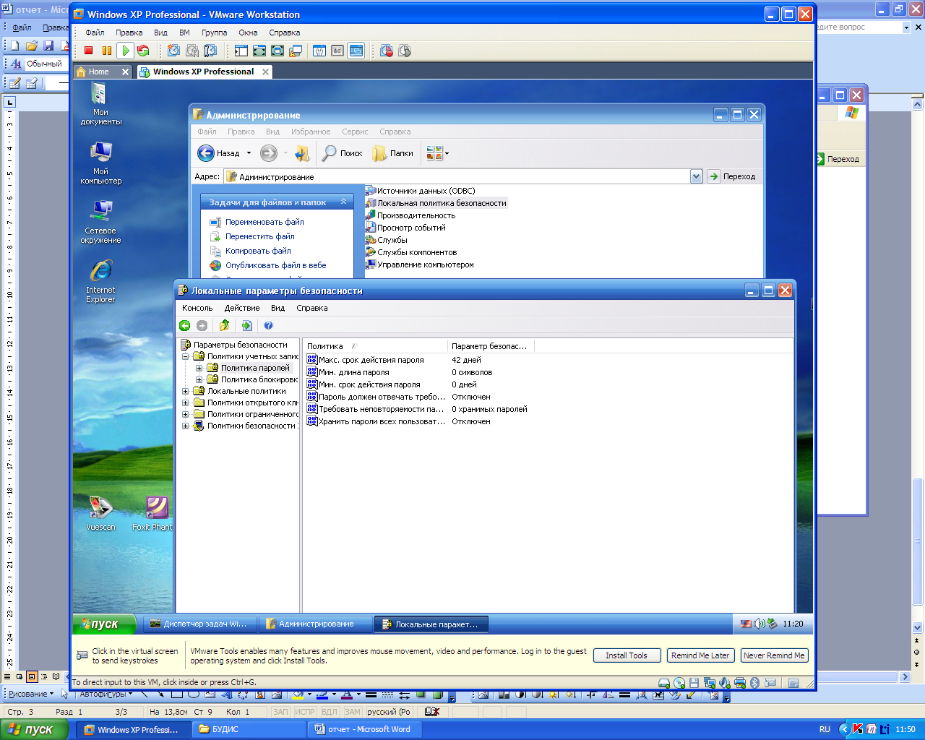This screenshot has height=740, width=925.
Task: Click the RU language indicator in host tray
Action: pyautogui.click(x=825, y=729)
